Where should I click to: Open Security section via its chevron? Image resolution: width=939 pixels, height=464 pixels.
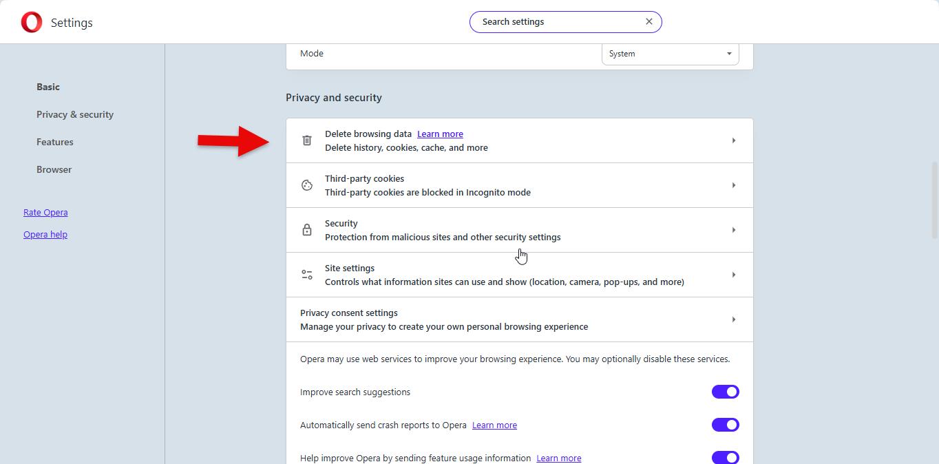coord(734,230)
